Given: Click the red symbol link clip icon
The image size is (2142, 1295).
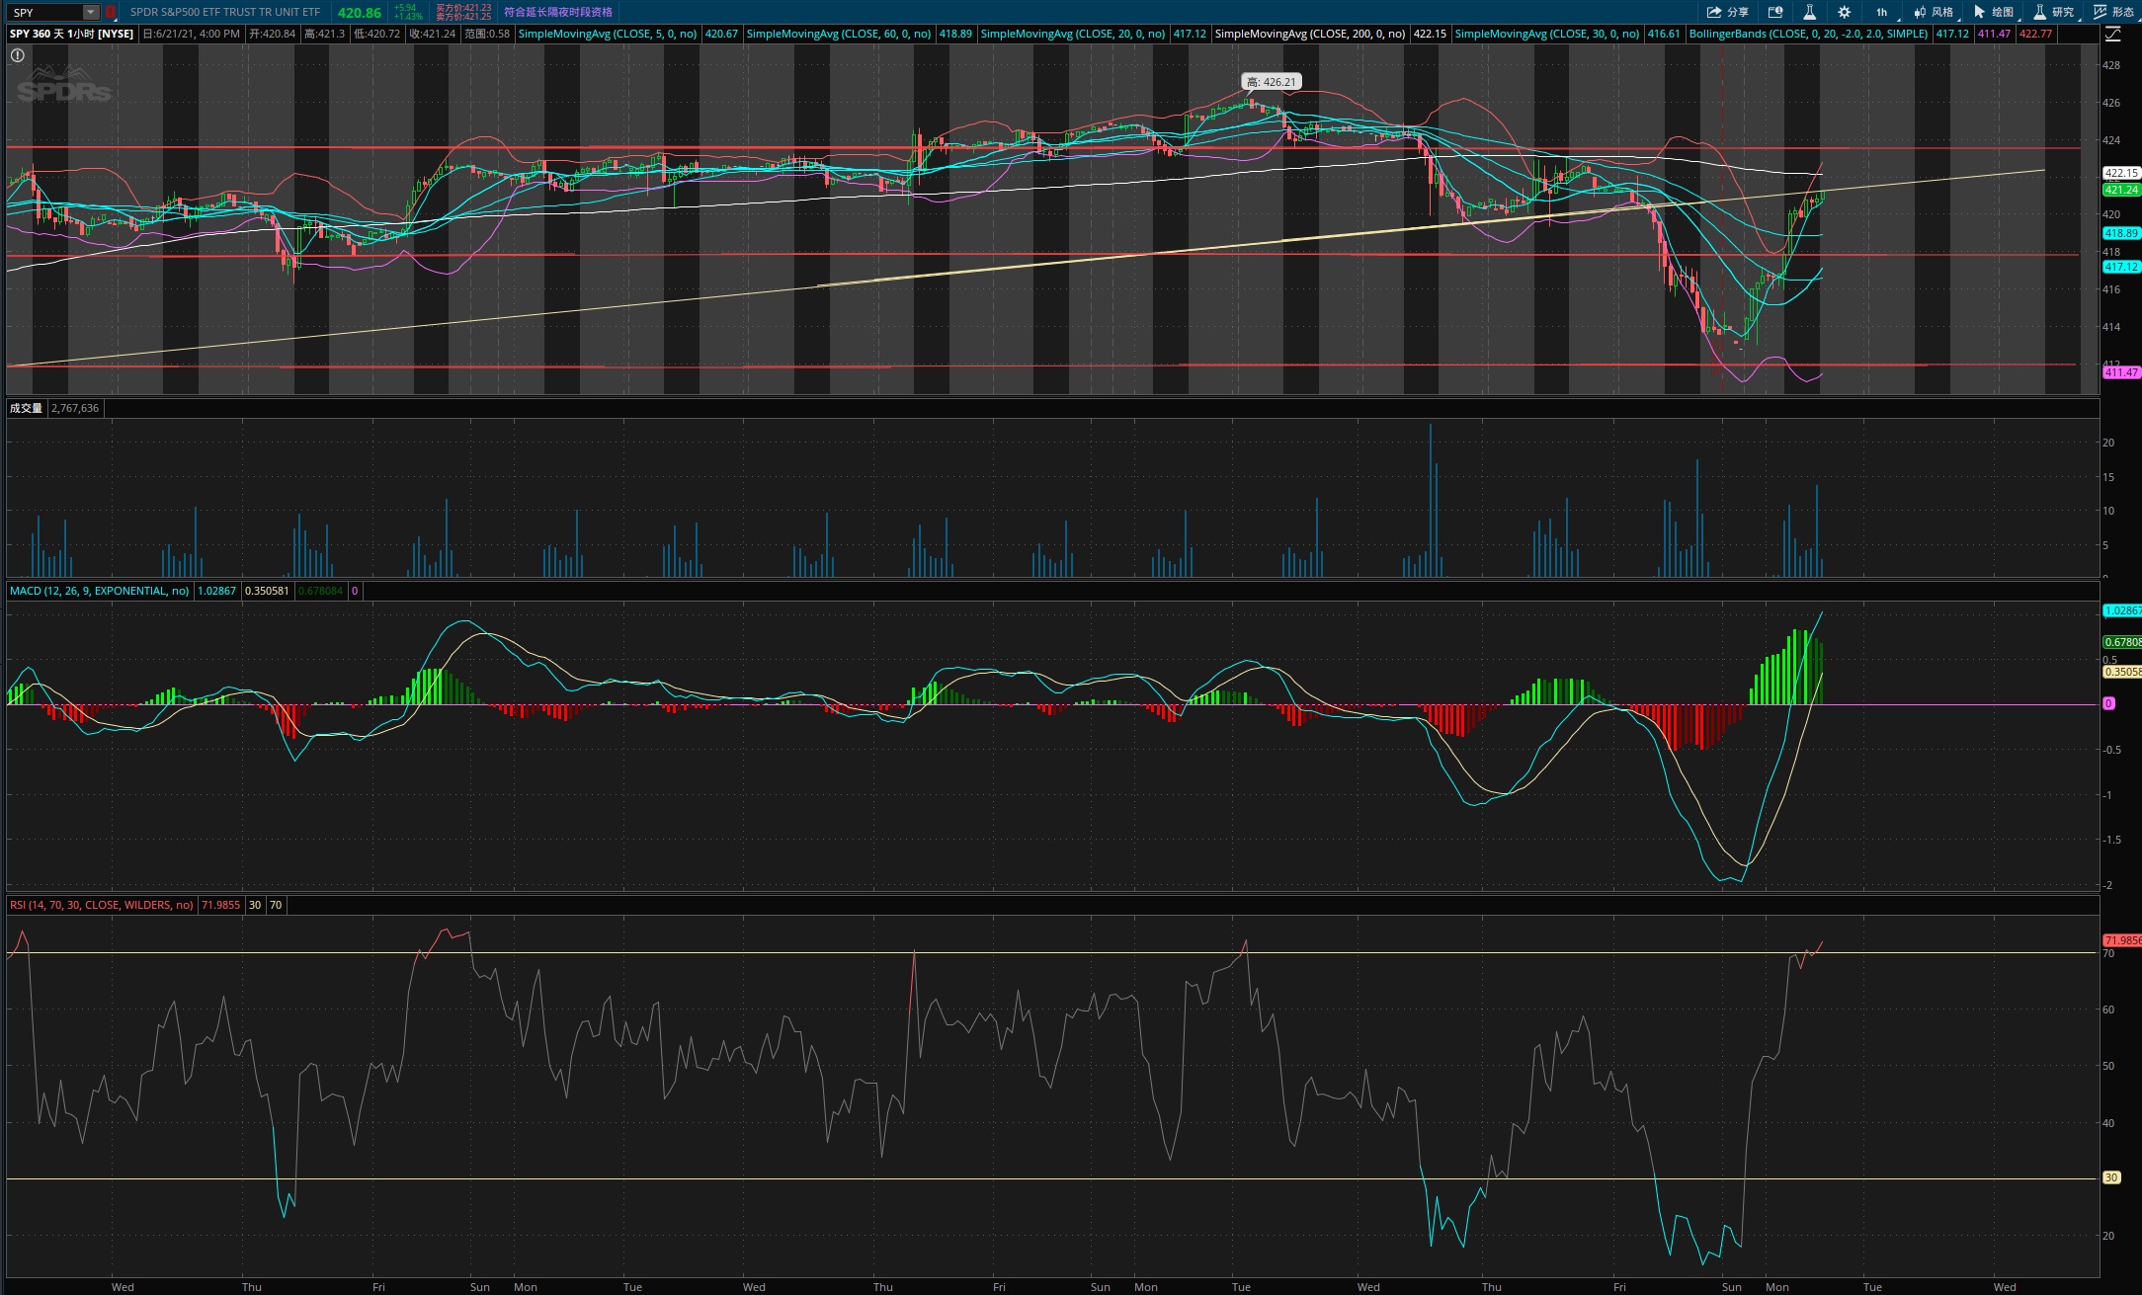Looking at the screenshot, I should (x=111, y=12).
